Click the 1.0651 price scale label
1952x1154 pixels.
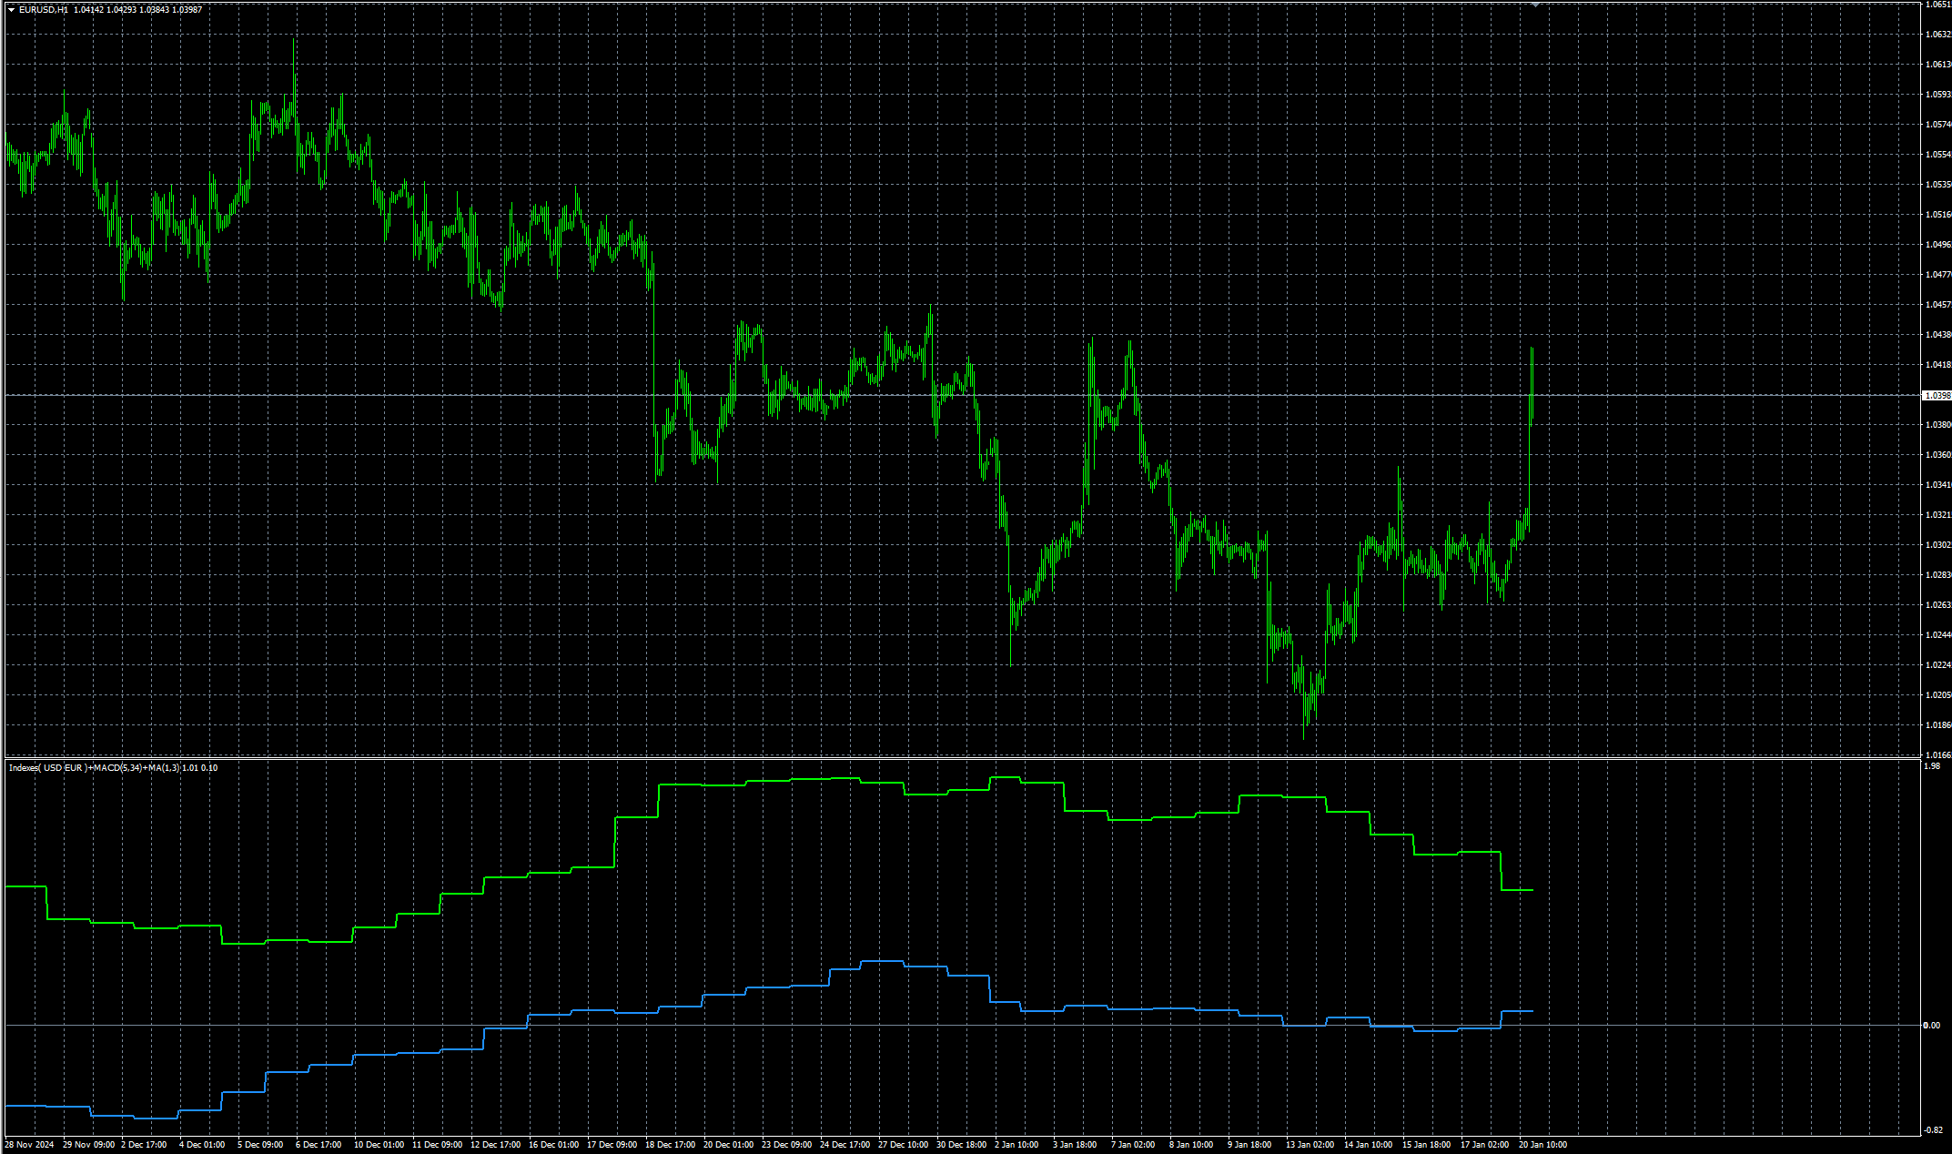click(x=1937, y=5)
